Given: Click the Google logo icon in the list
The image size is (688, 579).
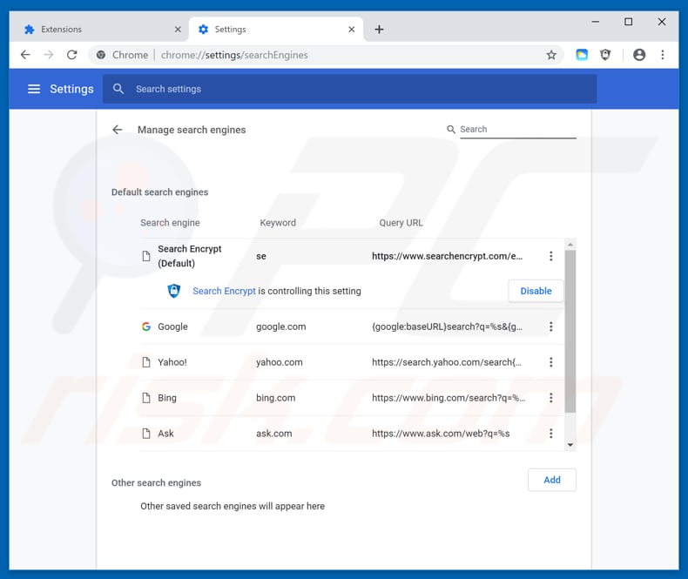Looking at the screenshot, I should [146, 327].
